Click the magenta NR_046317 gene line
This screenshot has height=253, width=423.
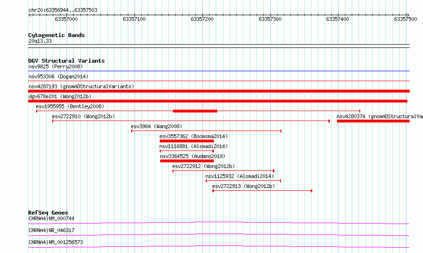(219, 234)
